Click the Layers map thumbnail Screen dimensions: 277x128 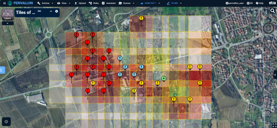click(8, 15)
